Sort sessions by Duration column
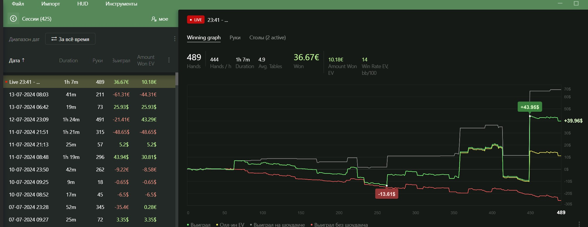Viewport: 588px width, 227px height. point(68,61)
